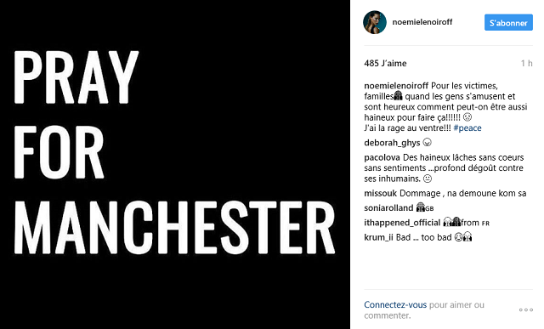Visit soniarolland commenter profile
Image resolution: width=544 pixels, height=329 pixels.
point(388,208)
